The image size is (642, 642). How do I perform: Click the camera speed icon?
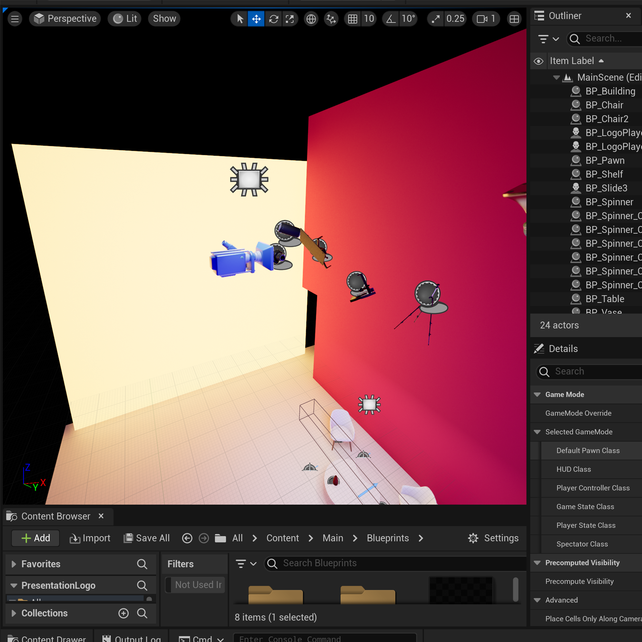point(482,19)
